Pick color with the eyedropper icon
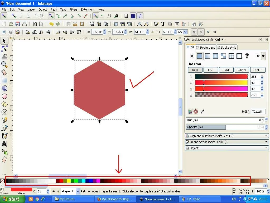270x203 pixels. [202, 112]
